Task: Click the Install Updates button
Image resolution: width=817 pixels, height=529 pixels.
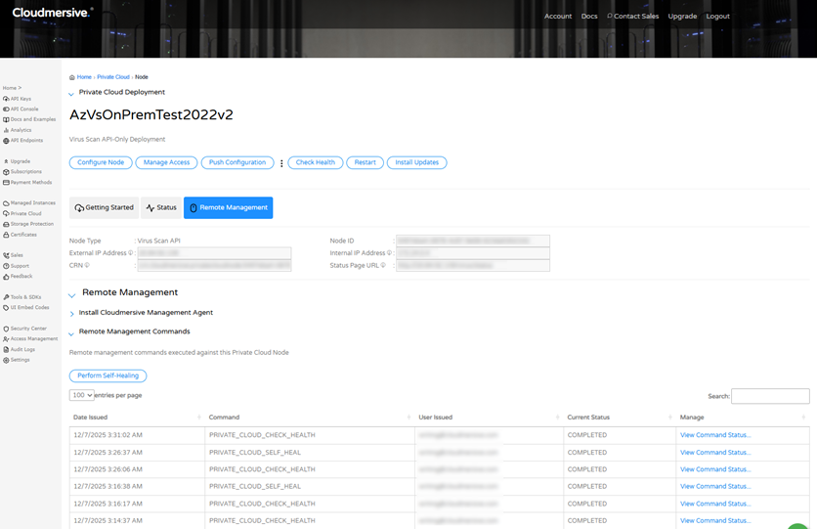Action: (417, 162)
